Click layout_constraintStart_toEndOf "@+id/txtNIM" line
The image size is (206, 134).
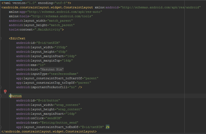[60, 127]
